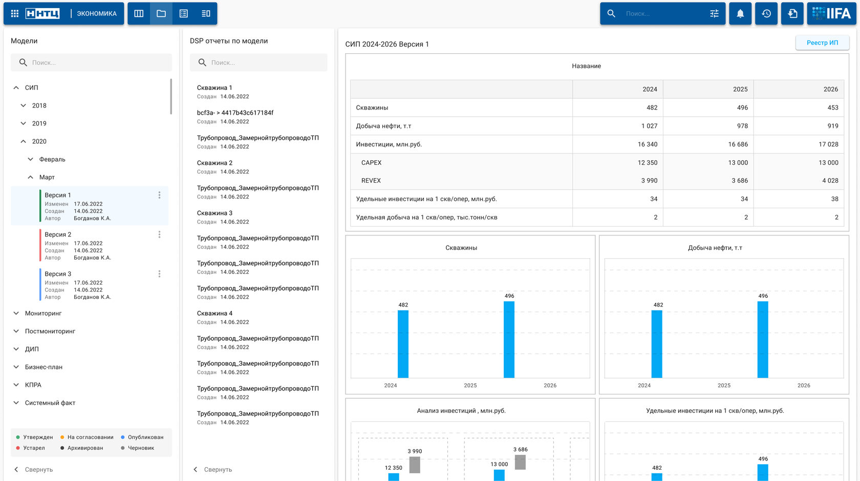Open options menu for Версия 1
The height and width of the screenshot is (481, 860).
coord(159,195)
